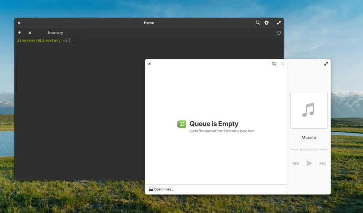View terminal history via the clock icon

(x=279, y=32)
